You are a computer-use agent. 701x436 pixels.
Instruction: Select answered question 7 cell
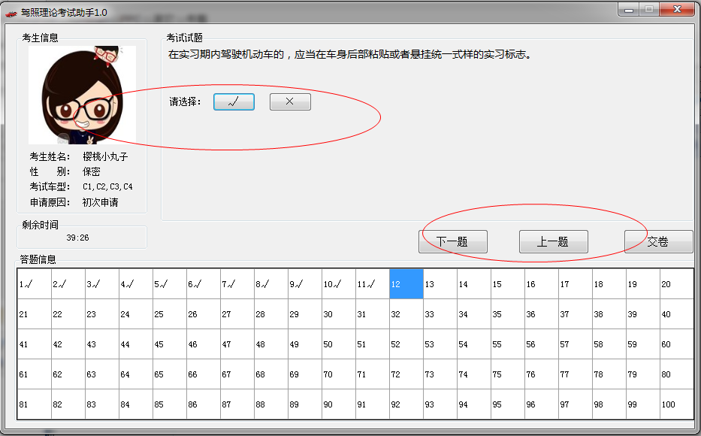click(x=237, y=284)
